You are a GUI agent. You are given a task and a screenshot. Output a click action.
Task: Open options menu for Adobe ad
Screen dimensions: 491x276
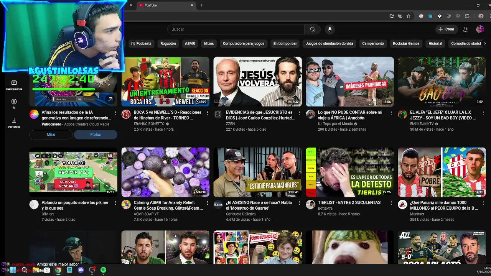click(x=115, y=113)
